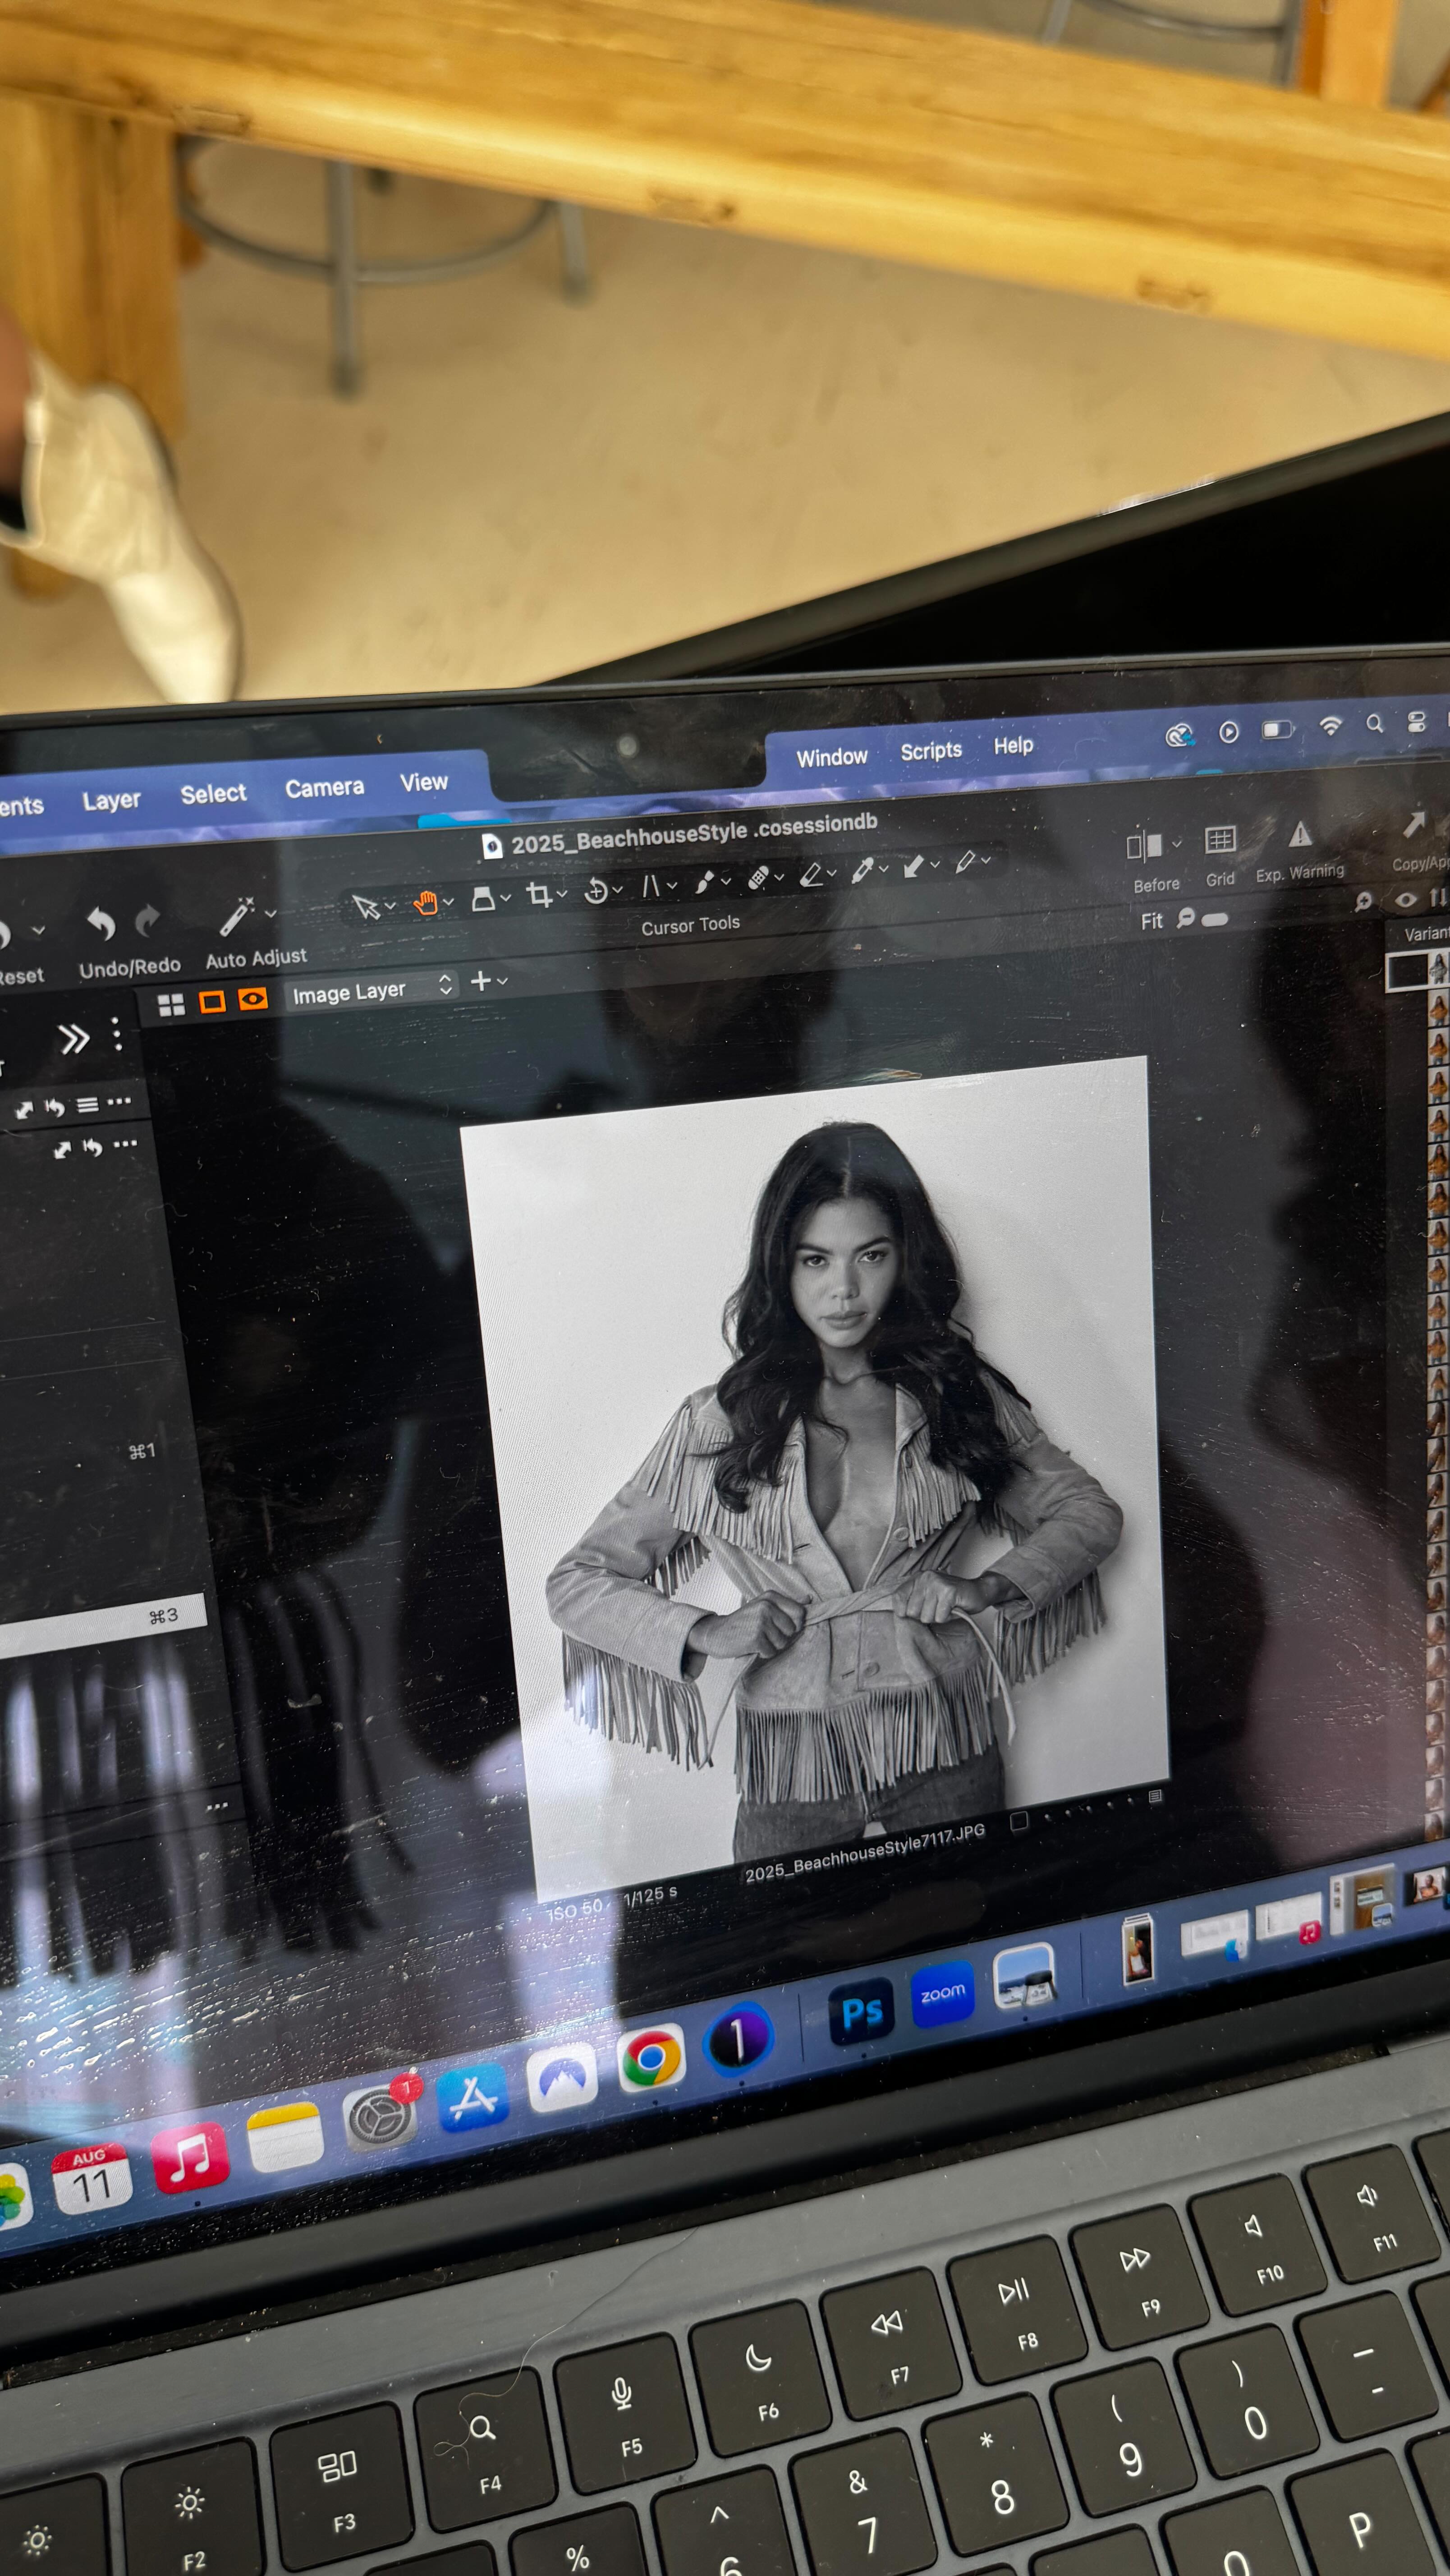Screen dimensions: 1450x2576
Task: Open System Settings with badge in Dock
Action: (380, 2116)
